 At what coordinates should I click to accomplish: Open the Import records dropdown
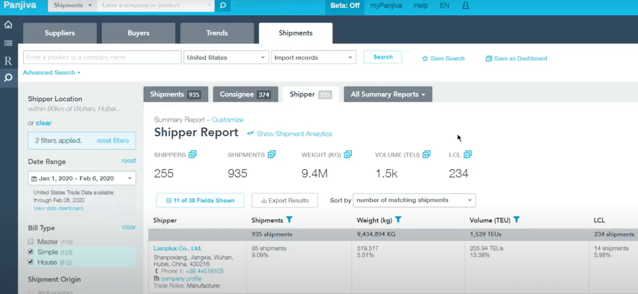[314, 57]
